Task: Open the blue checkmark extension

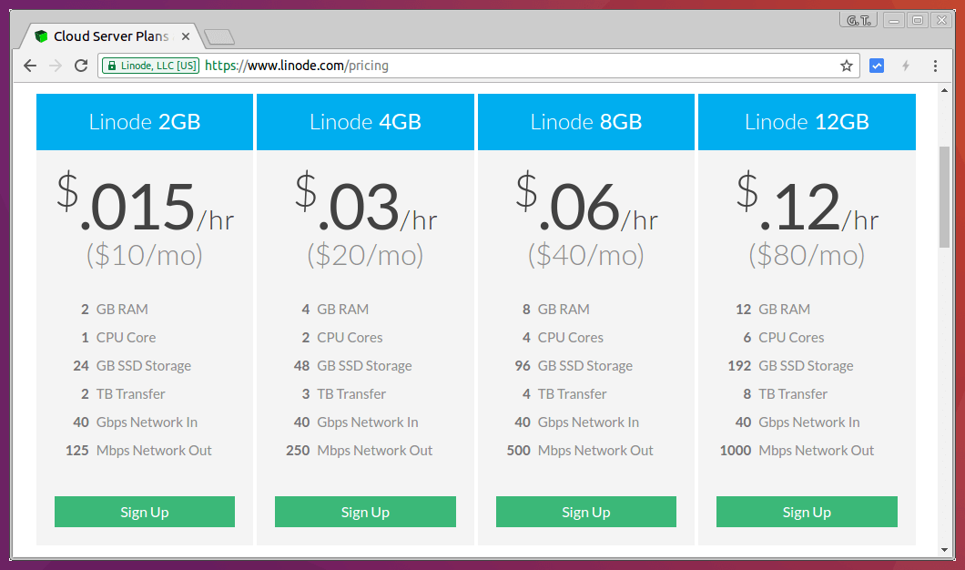Action: (x=876, y=65)
